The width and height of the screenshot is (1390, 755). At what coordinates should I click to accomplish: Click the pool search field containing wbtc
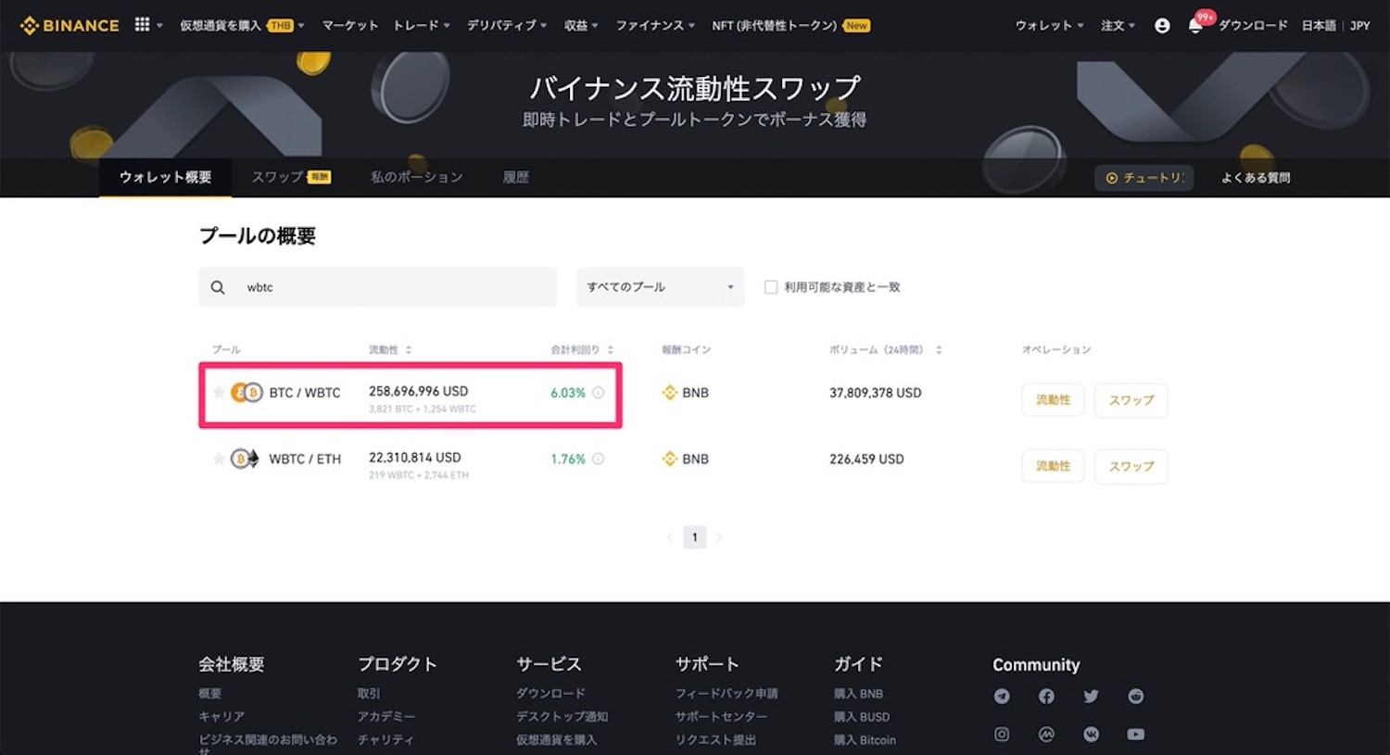377,287
